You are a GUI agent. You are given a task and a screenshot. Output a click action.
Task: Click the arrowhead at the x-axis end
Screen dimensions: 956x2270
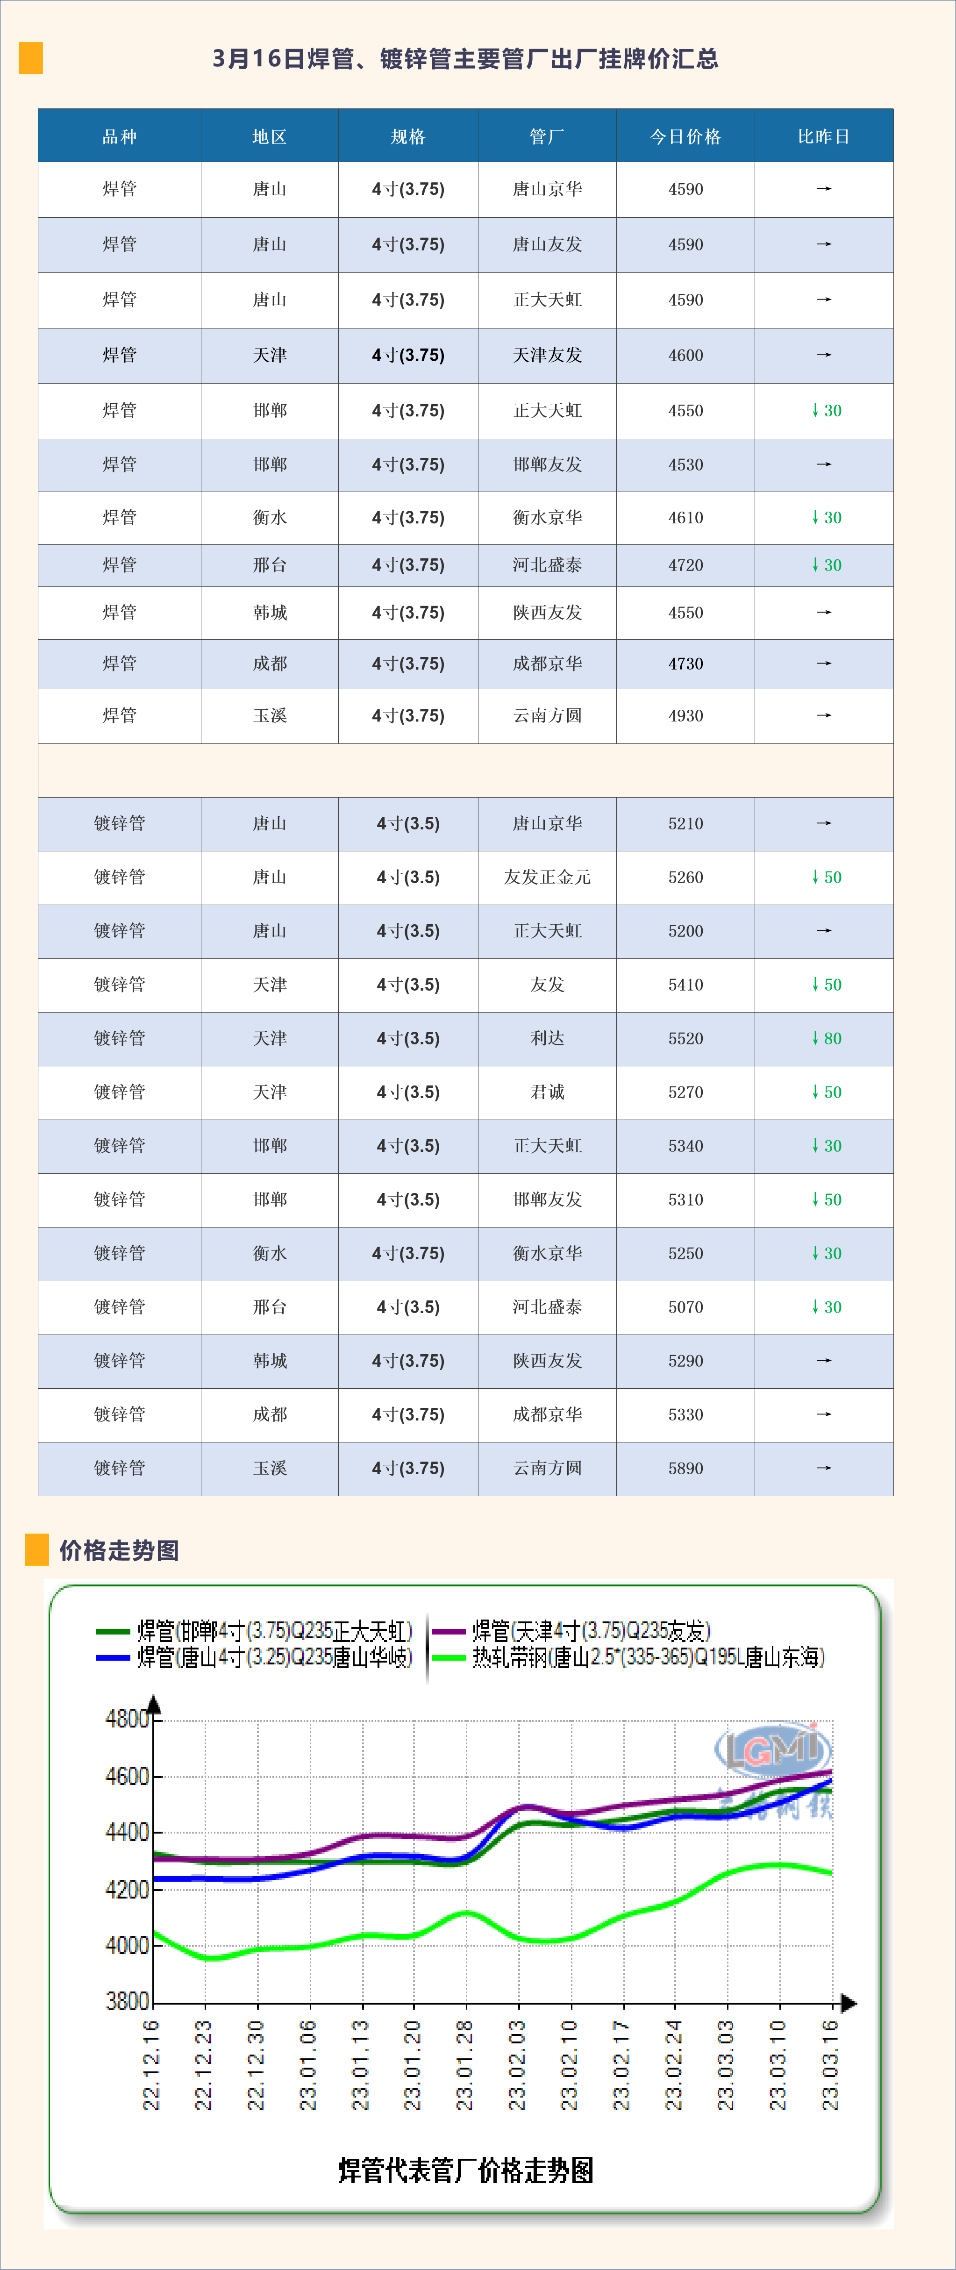[x=849, y=2003]
